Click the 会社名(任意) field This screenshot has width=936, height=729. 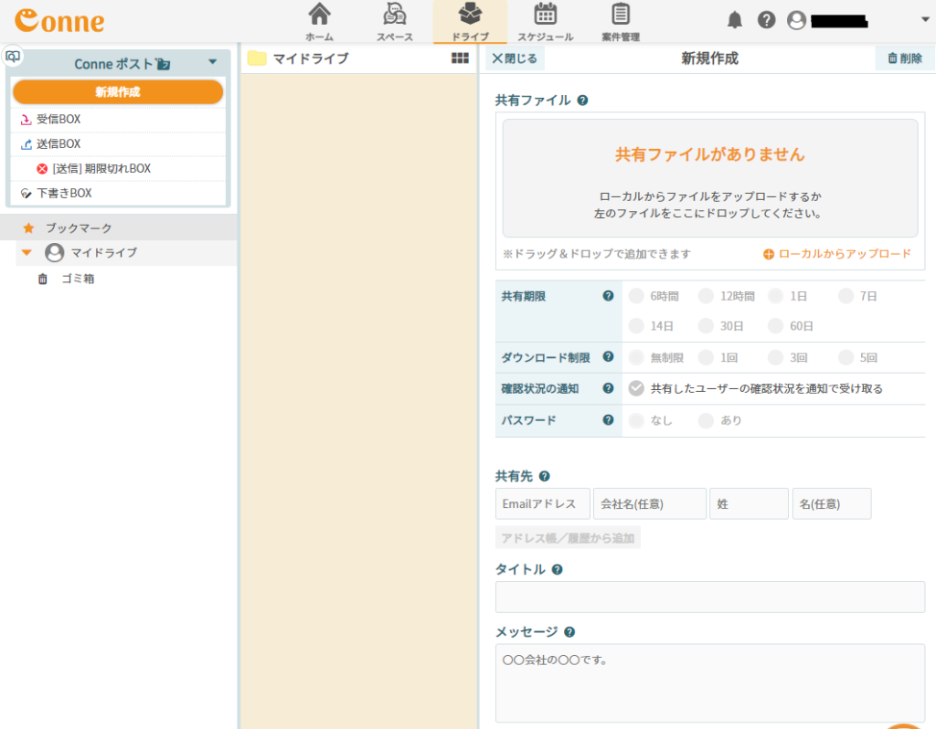pyautogui.click(x=650, y=504)
